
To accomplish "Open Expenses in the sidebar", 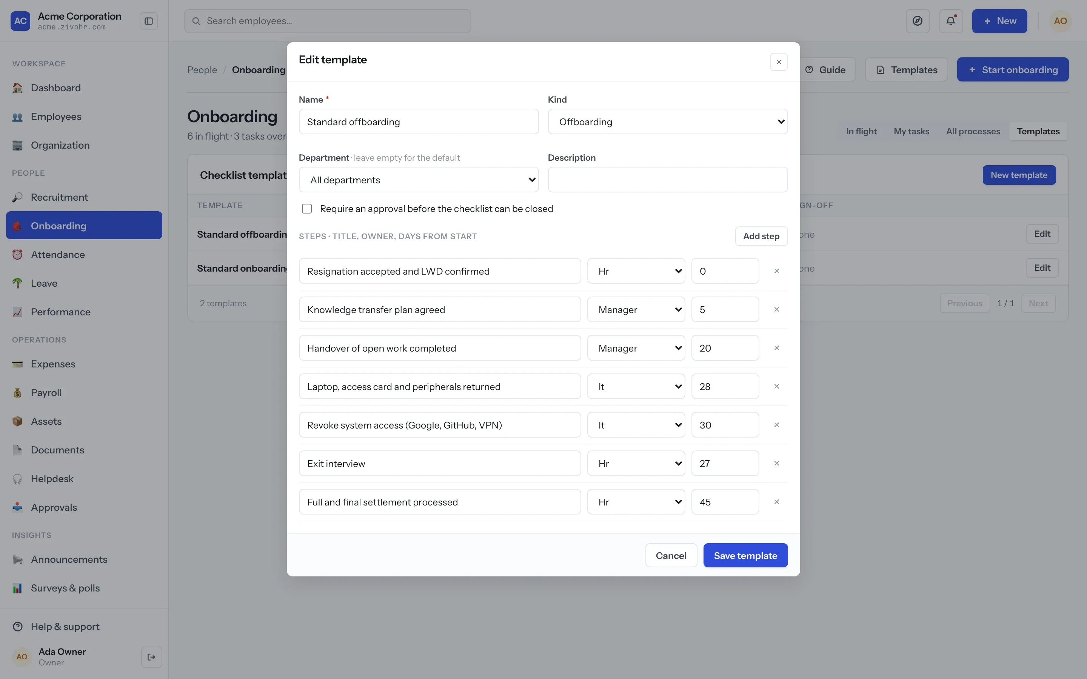I will pos(84,364).
